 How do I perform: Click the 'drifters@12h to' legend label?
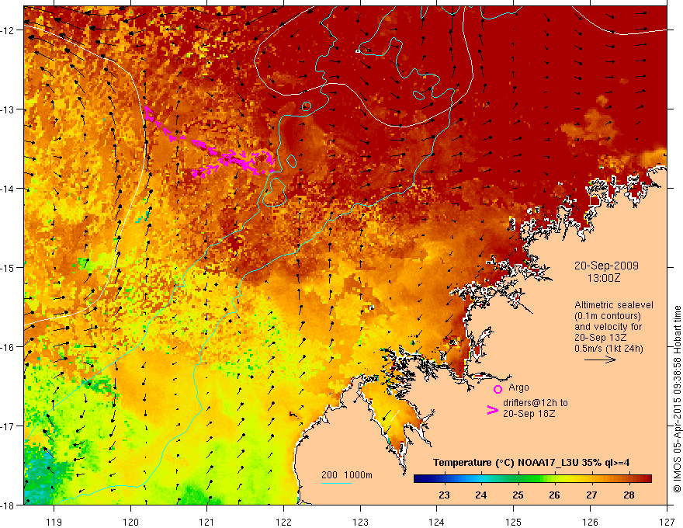tap(536, 403)
